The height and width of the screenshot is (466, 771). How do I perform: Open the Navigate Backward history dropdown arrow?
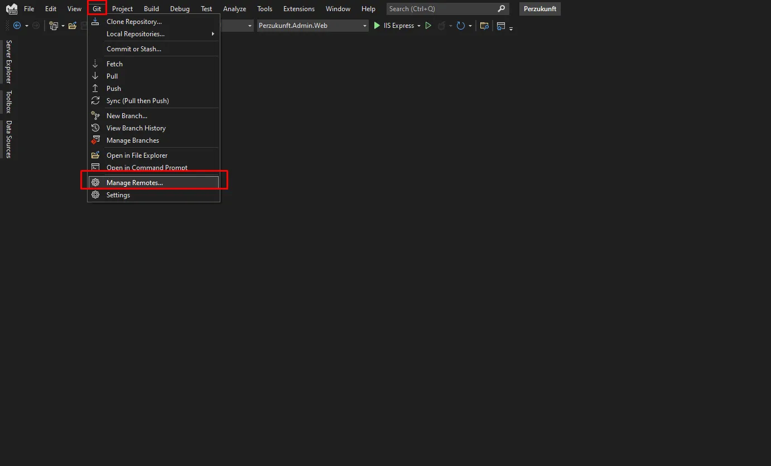coord(26,26)
